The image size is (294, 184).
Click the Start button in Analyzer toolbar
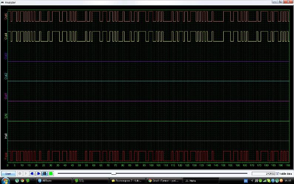coord(8,174)
